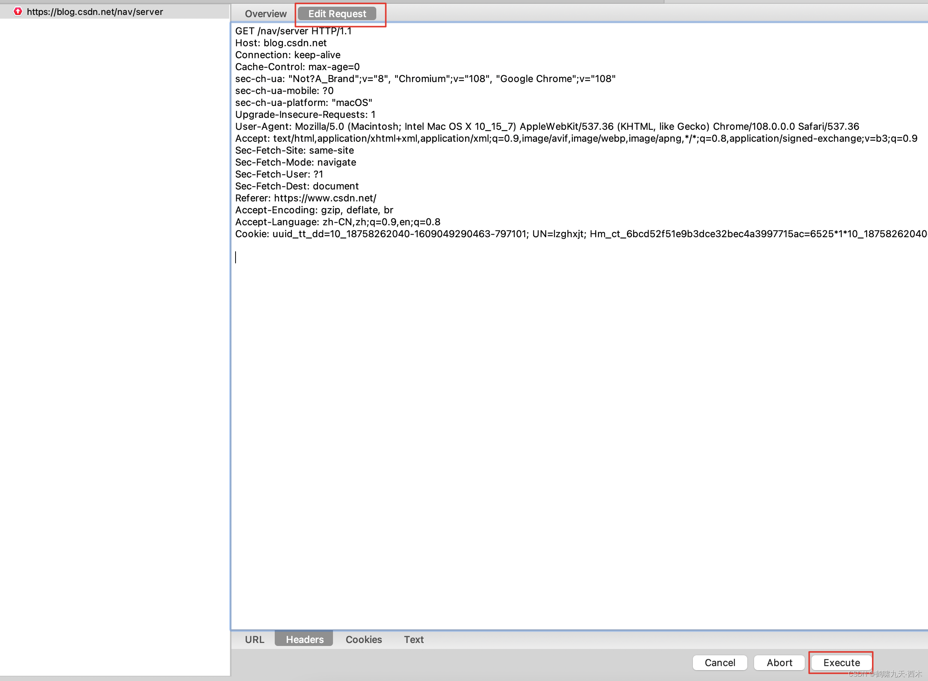Viewport: 928px width, 681px height.
Task: Click the Accept-Encoding: gzip, deflate, br line
Action: 314,210
